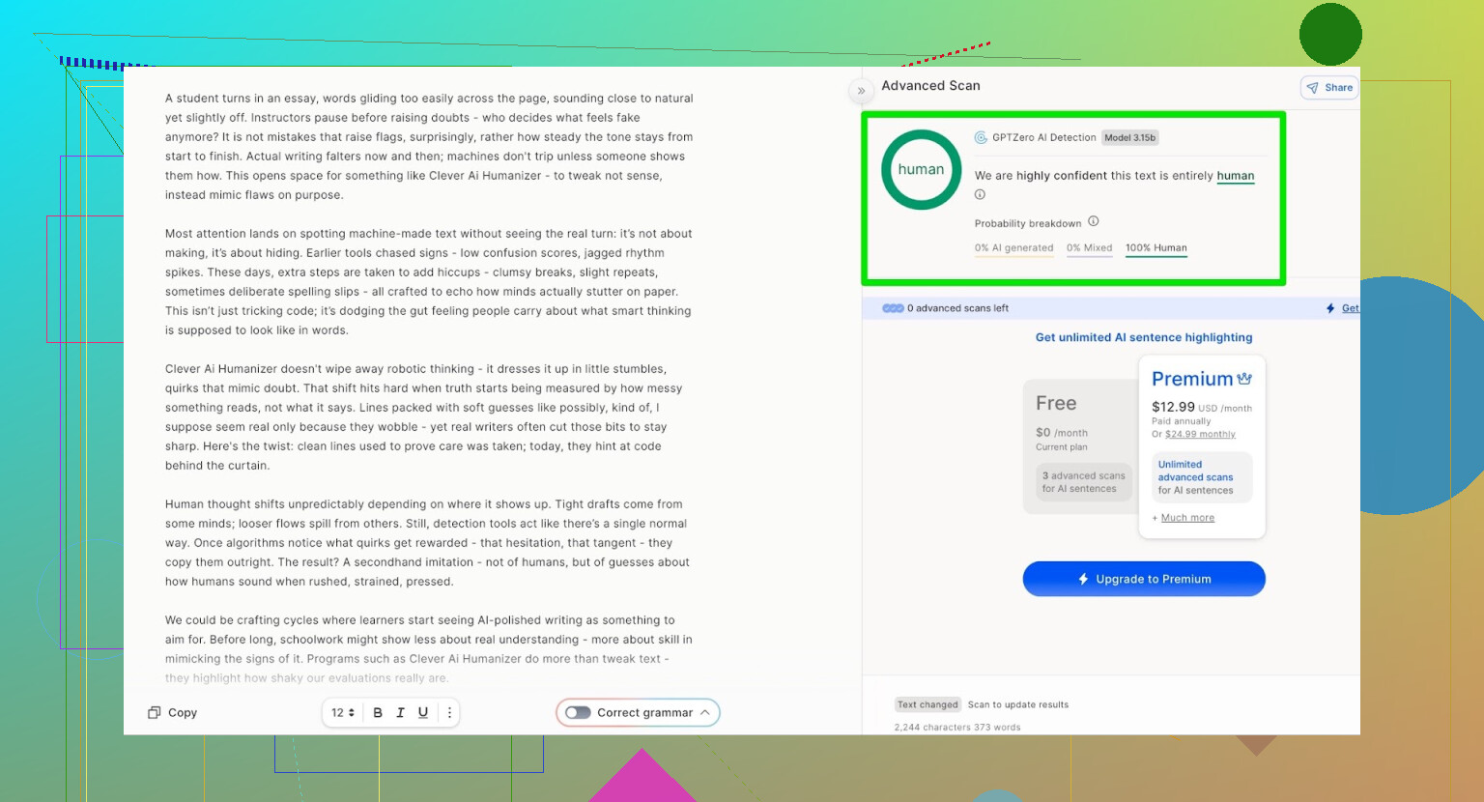
Task: Open the Much more features link
Action: (x=1187, y=518)
